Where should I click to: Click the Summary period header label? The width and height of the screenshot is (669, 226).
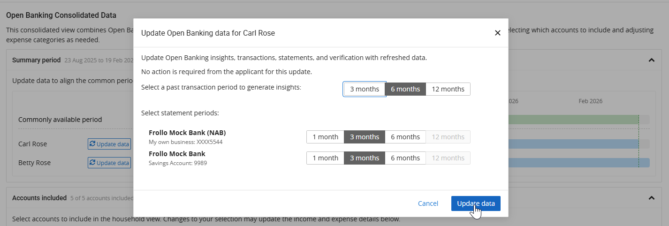tap(36, 60)
